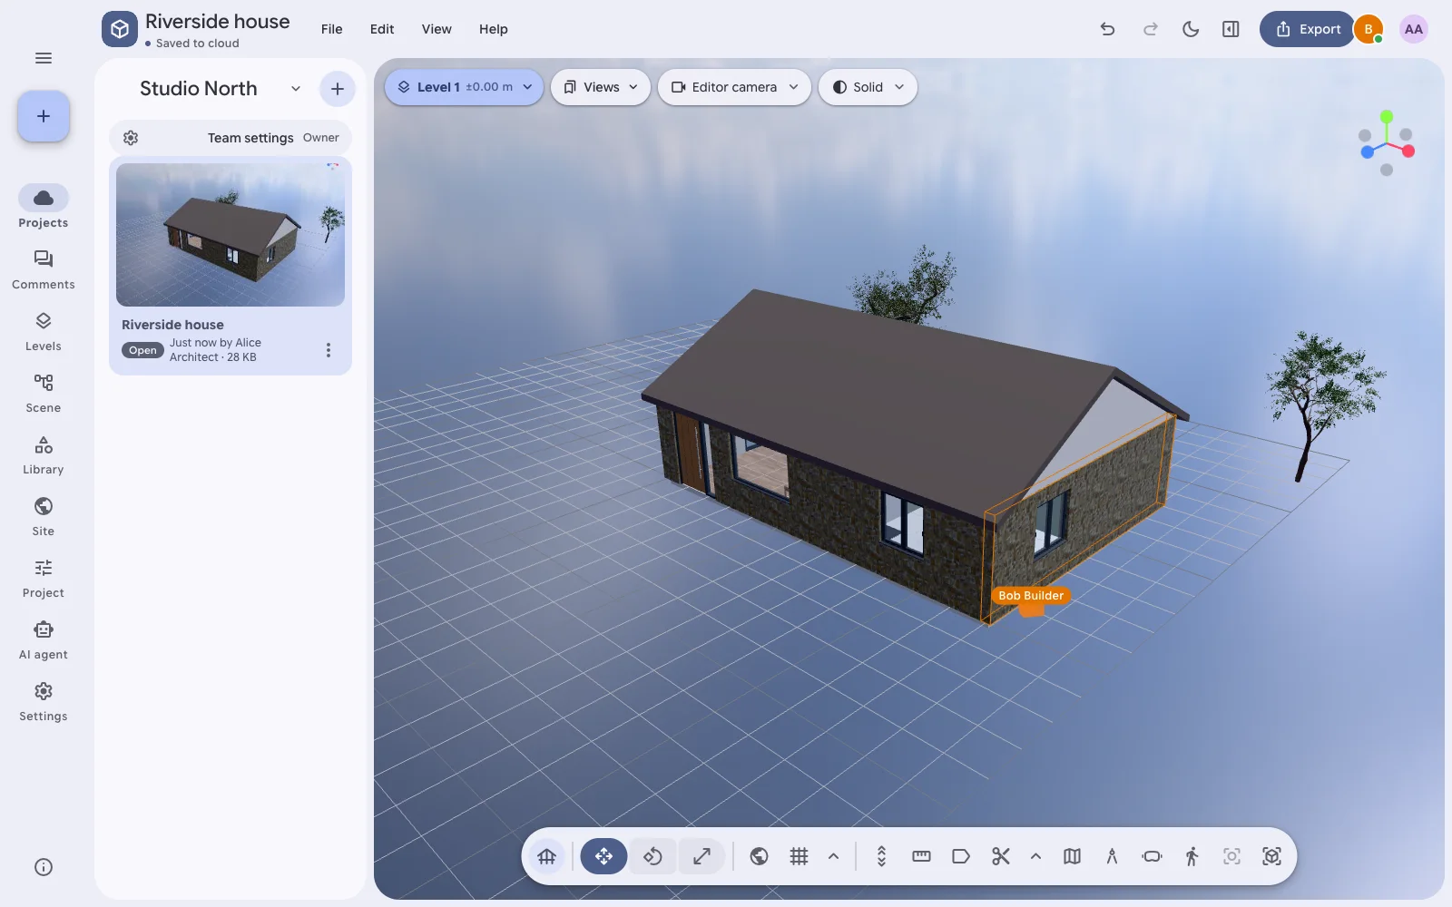Open the View menu
This screenshot has width=1452, height=907.
[437, 29]
